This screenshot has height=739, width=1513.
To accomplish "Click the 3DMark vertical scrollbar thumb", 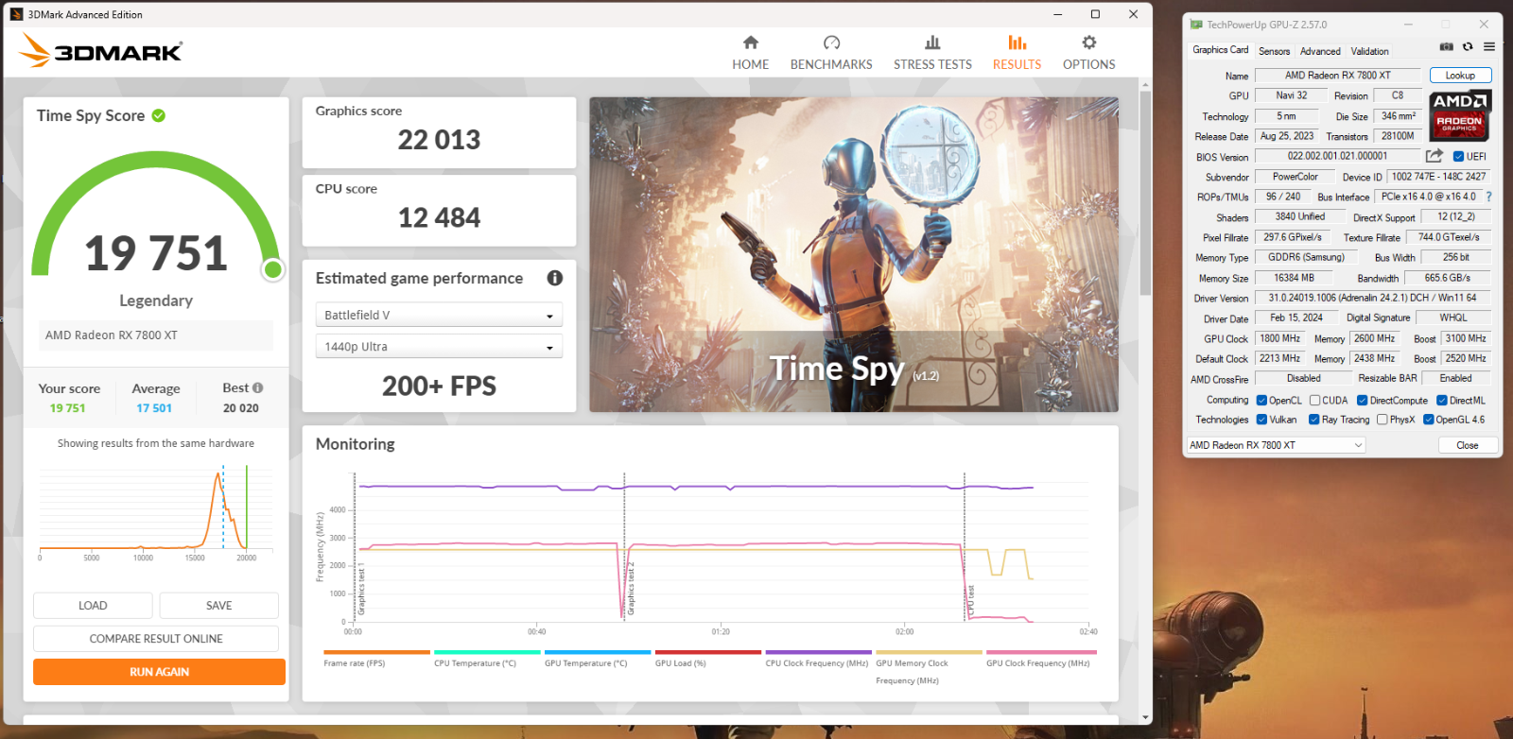I will [1145, 194].
